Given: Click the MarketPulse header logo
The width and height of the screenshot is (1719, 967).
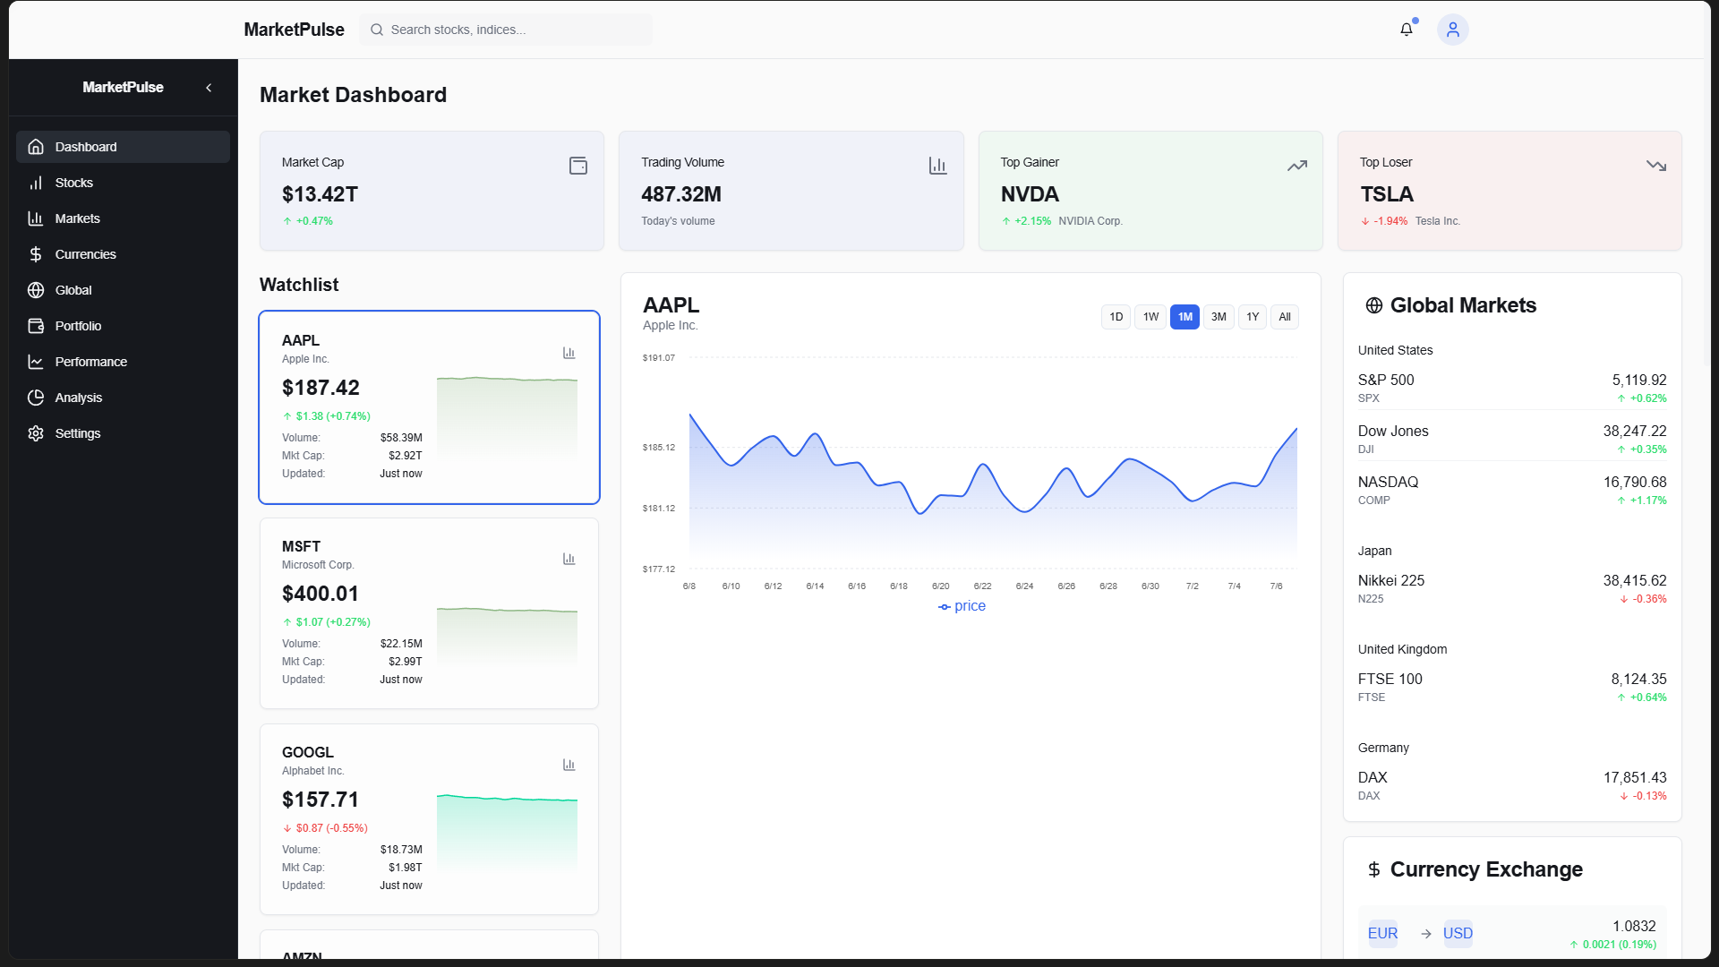Looking at the screenshot, I should pos(294,30).
